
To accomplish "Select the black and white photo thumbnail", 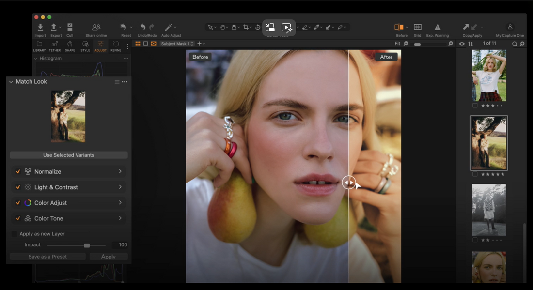I will [x=489, y=210].
